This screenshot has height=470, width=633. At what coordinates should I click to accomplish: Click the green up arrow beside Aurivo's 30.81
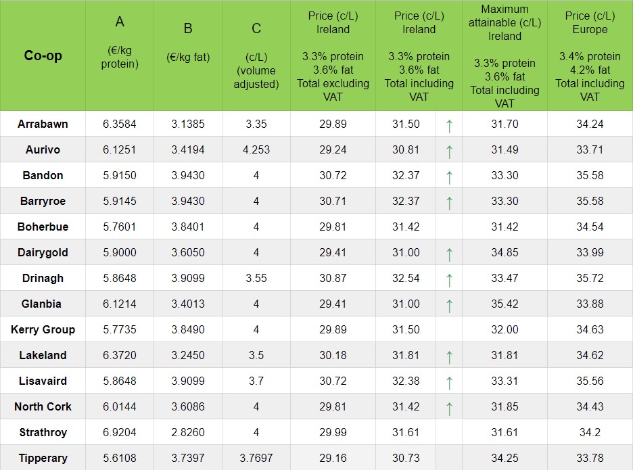coord(448,150)
